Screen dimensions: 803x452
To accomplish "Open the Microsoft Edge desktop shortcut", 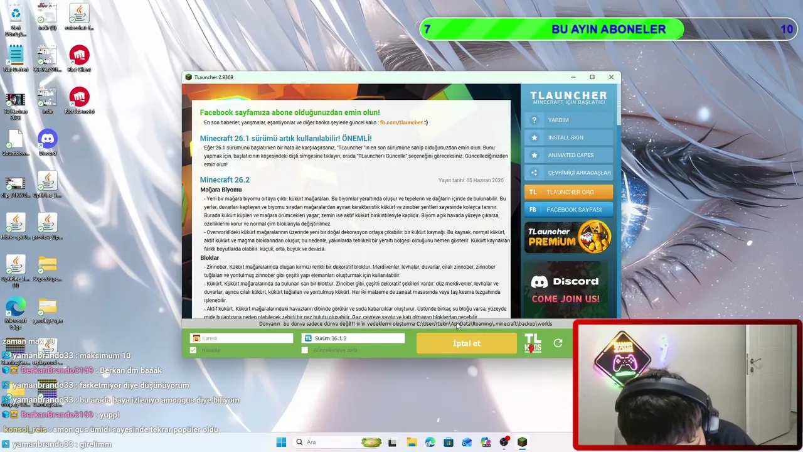I will (16, 313).
